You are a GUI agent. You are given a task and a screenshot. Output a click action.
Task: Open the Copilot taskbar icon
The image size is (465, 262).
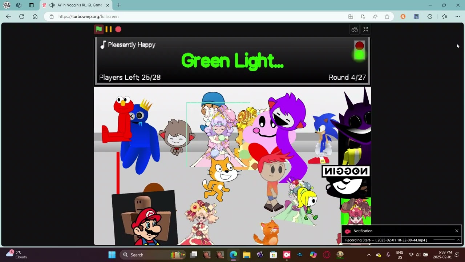coord(313,255)
